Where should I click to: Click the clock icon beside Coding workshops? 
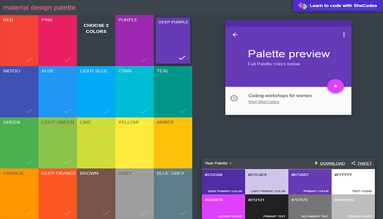234,98
